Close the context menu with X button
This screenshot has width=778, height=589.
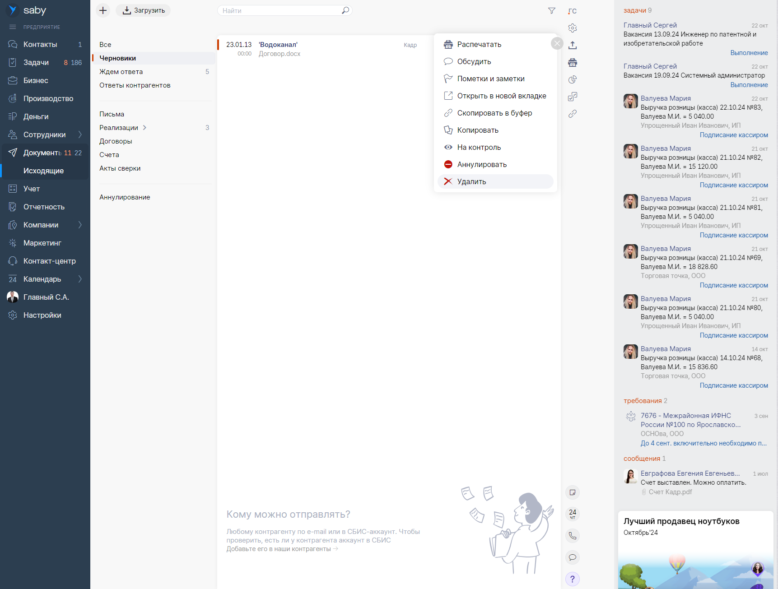[x=557, y=43]
